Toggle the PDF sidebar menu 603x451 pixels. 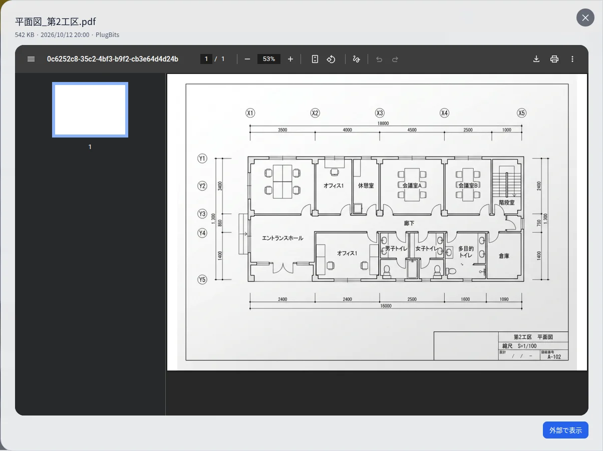(x=31, y=59)
